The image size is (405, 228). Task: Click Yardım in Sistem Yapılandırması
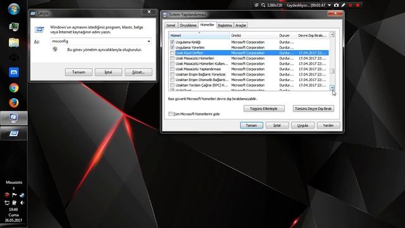tap(328, 125)
